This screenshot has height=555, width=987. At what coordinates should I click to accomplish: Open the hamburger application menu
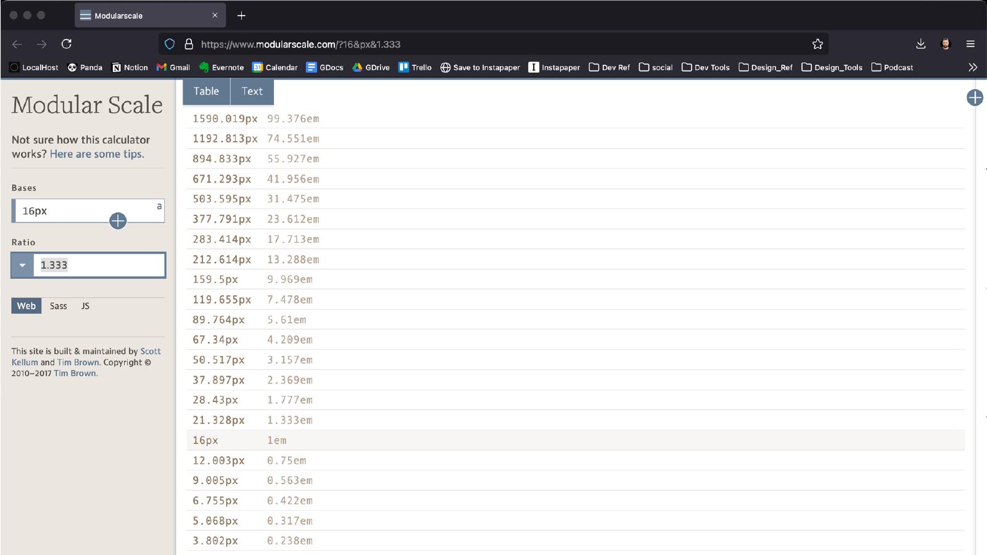[x=970, y=44]
